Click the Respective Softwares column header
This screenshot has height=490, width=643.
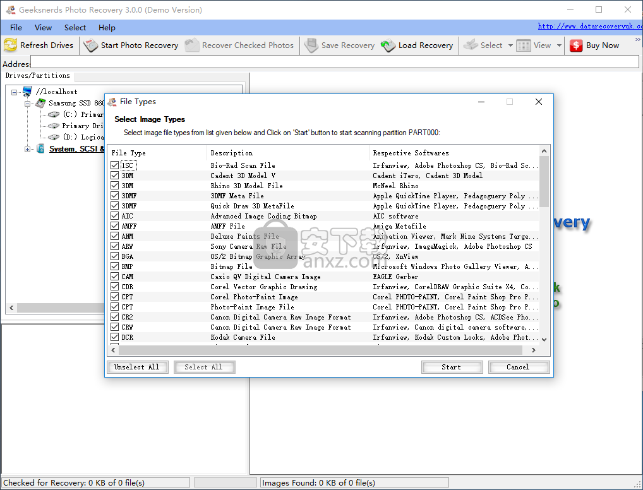coord(454,153)
